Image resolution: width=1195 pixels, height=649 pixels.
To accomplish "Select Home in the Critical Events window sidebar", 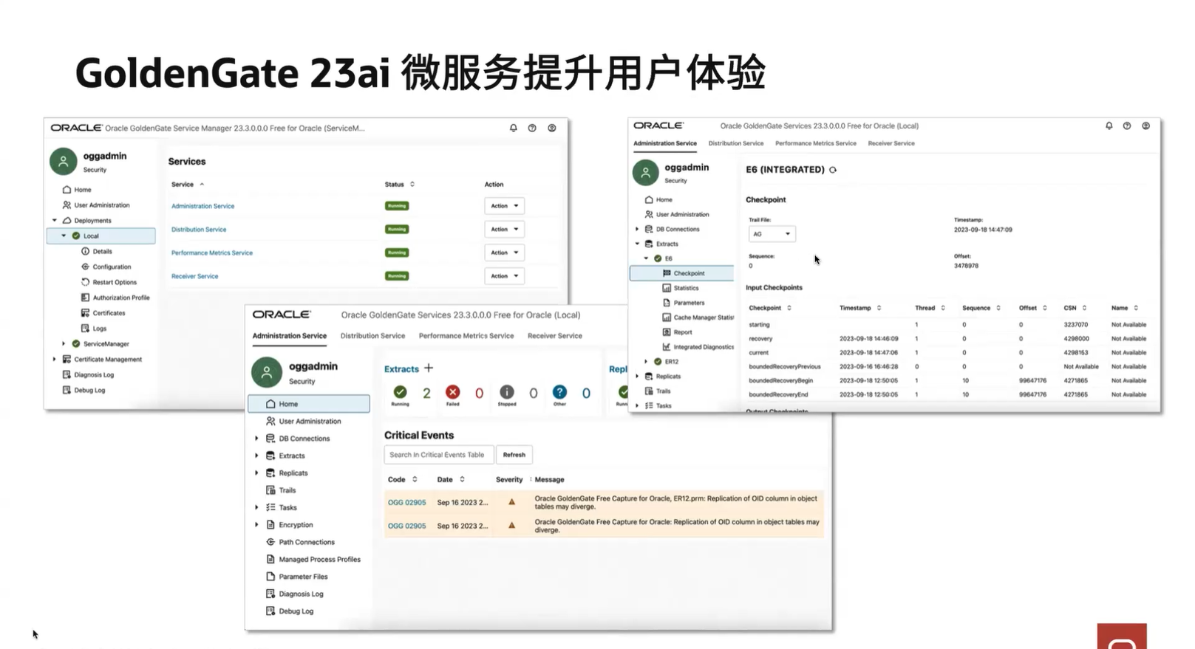I will point(309,404).
